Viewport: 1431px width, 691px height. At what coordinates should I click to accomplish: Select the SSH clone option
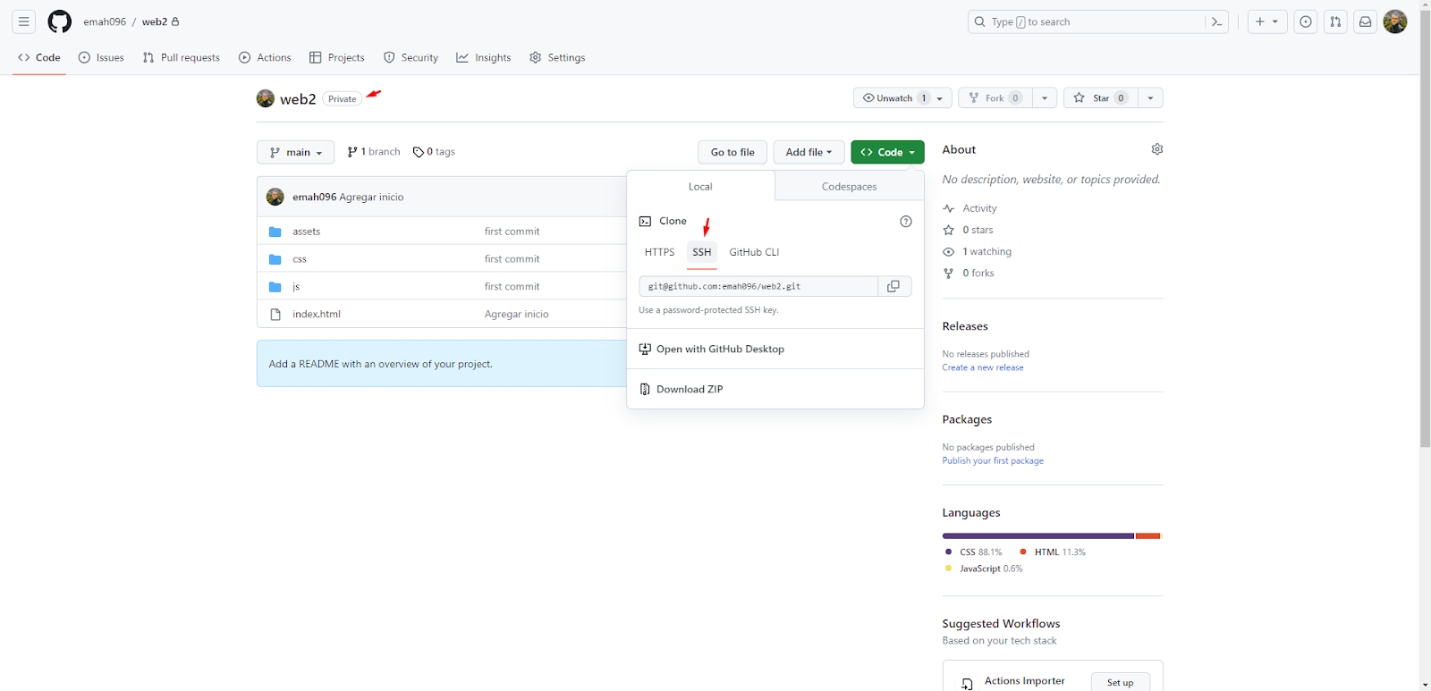[702, 252]
